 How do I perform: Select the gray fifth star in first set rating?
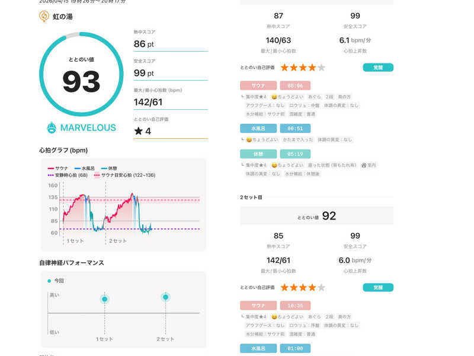(x=321, y=68)
